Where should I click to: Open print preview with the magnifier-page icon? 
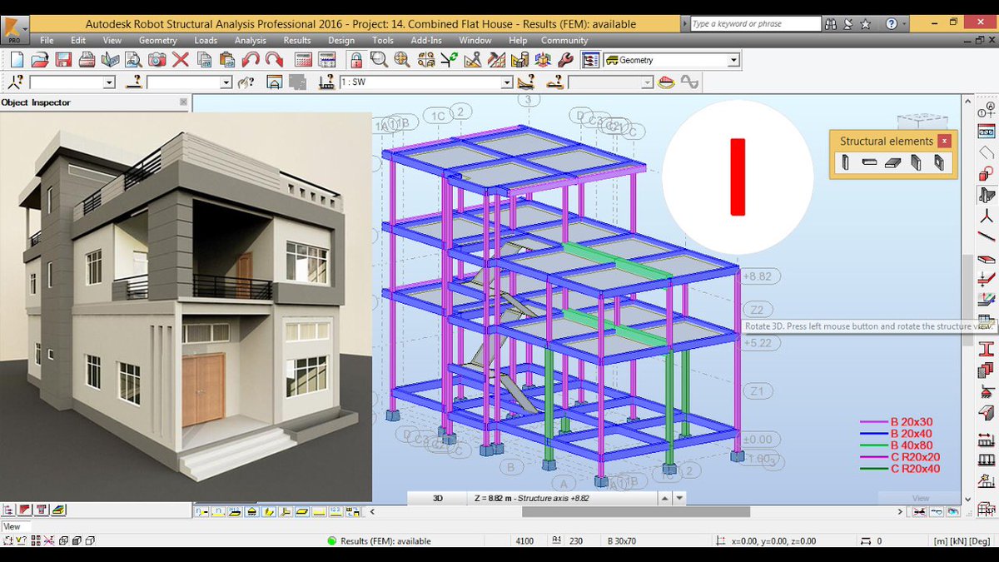(133, 60)
